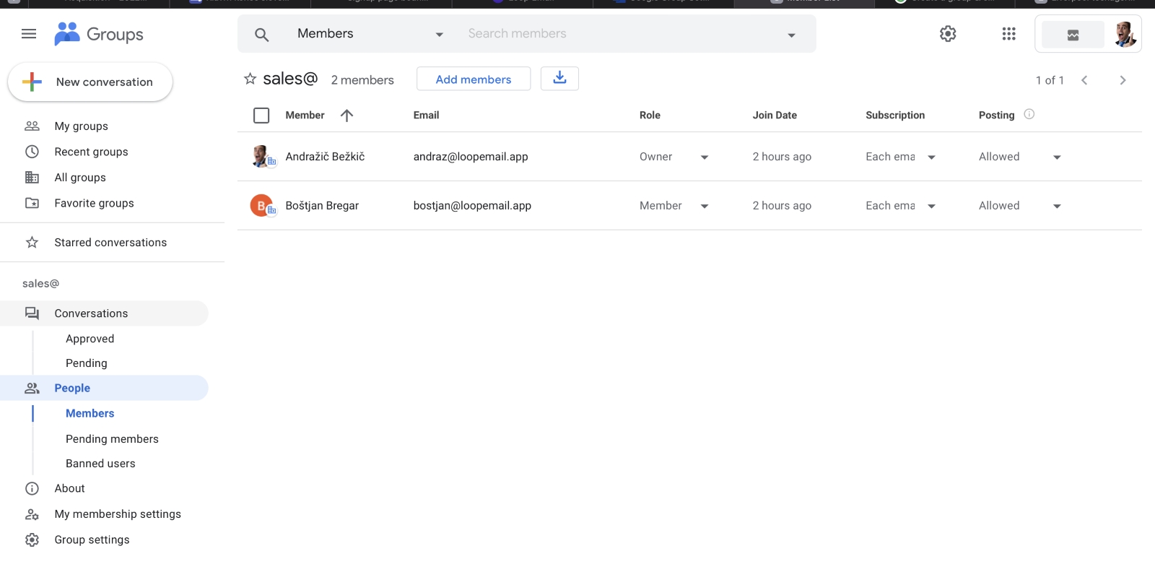Image resolution: width=1155 pixels, height=572 pixels.
Task: Click Andražič Bežkič's avatar
Action: [x=261, y=156]
